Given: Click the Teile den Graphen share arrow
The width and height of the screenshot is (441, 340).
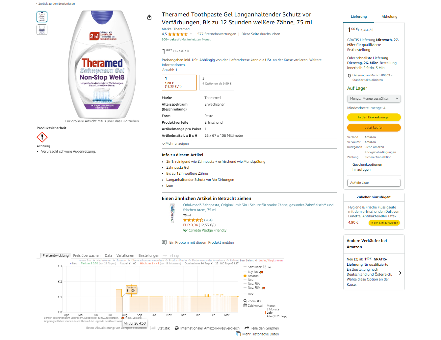Looking at the screenshot, I should pyautogui.click(x=247, y=328).
